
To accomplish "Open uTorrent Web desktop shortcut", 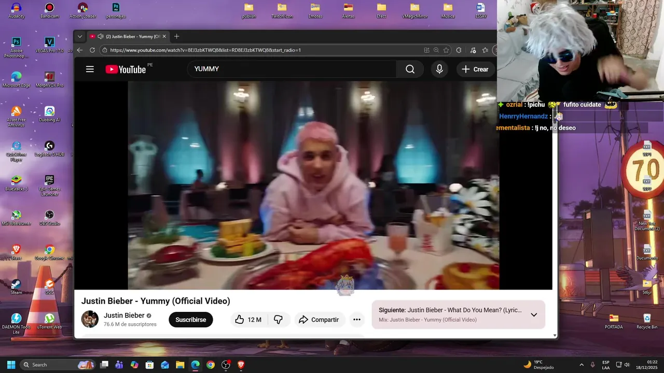I will coord(49,321).
